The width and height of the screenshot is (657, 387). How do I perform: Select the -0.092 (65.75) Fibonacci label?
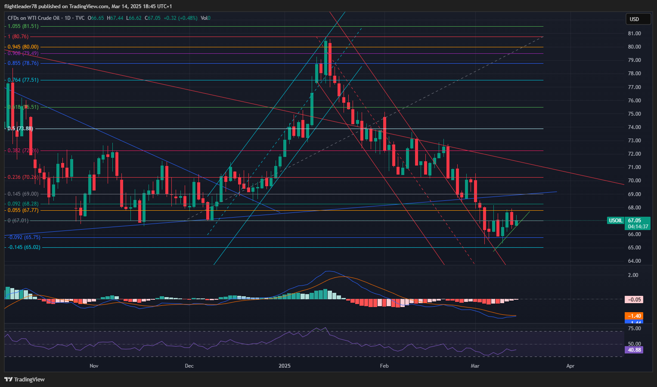[x=24, y=237]
